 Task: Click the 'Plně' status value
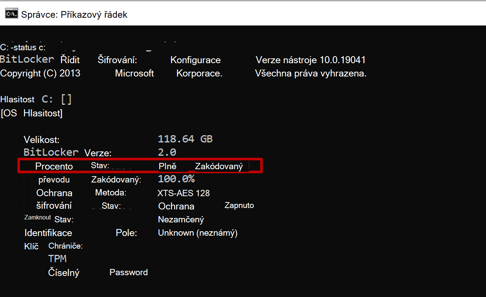tap(167, 166)
